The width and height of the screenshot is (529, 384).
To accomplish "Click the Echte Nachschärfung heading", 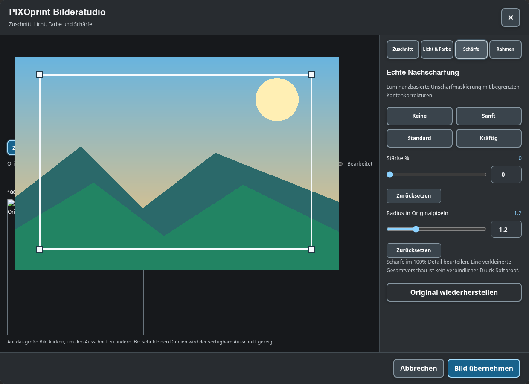I will point(423,73).
